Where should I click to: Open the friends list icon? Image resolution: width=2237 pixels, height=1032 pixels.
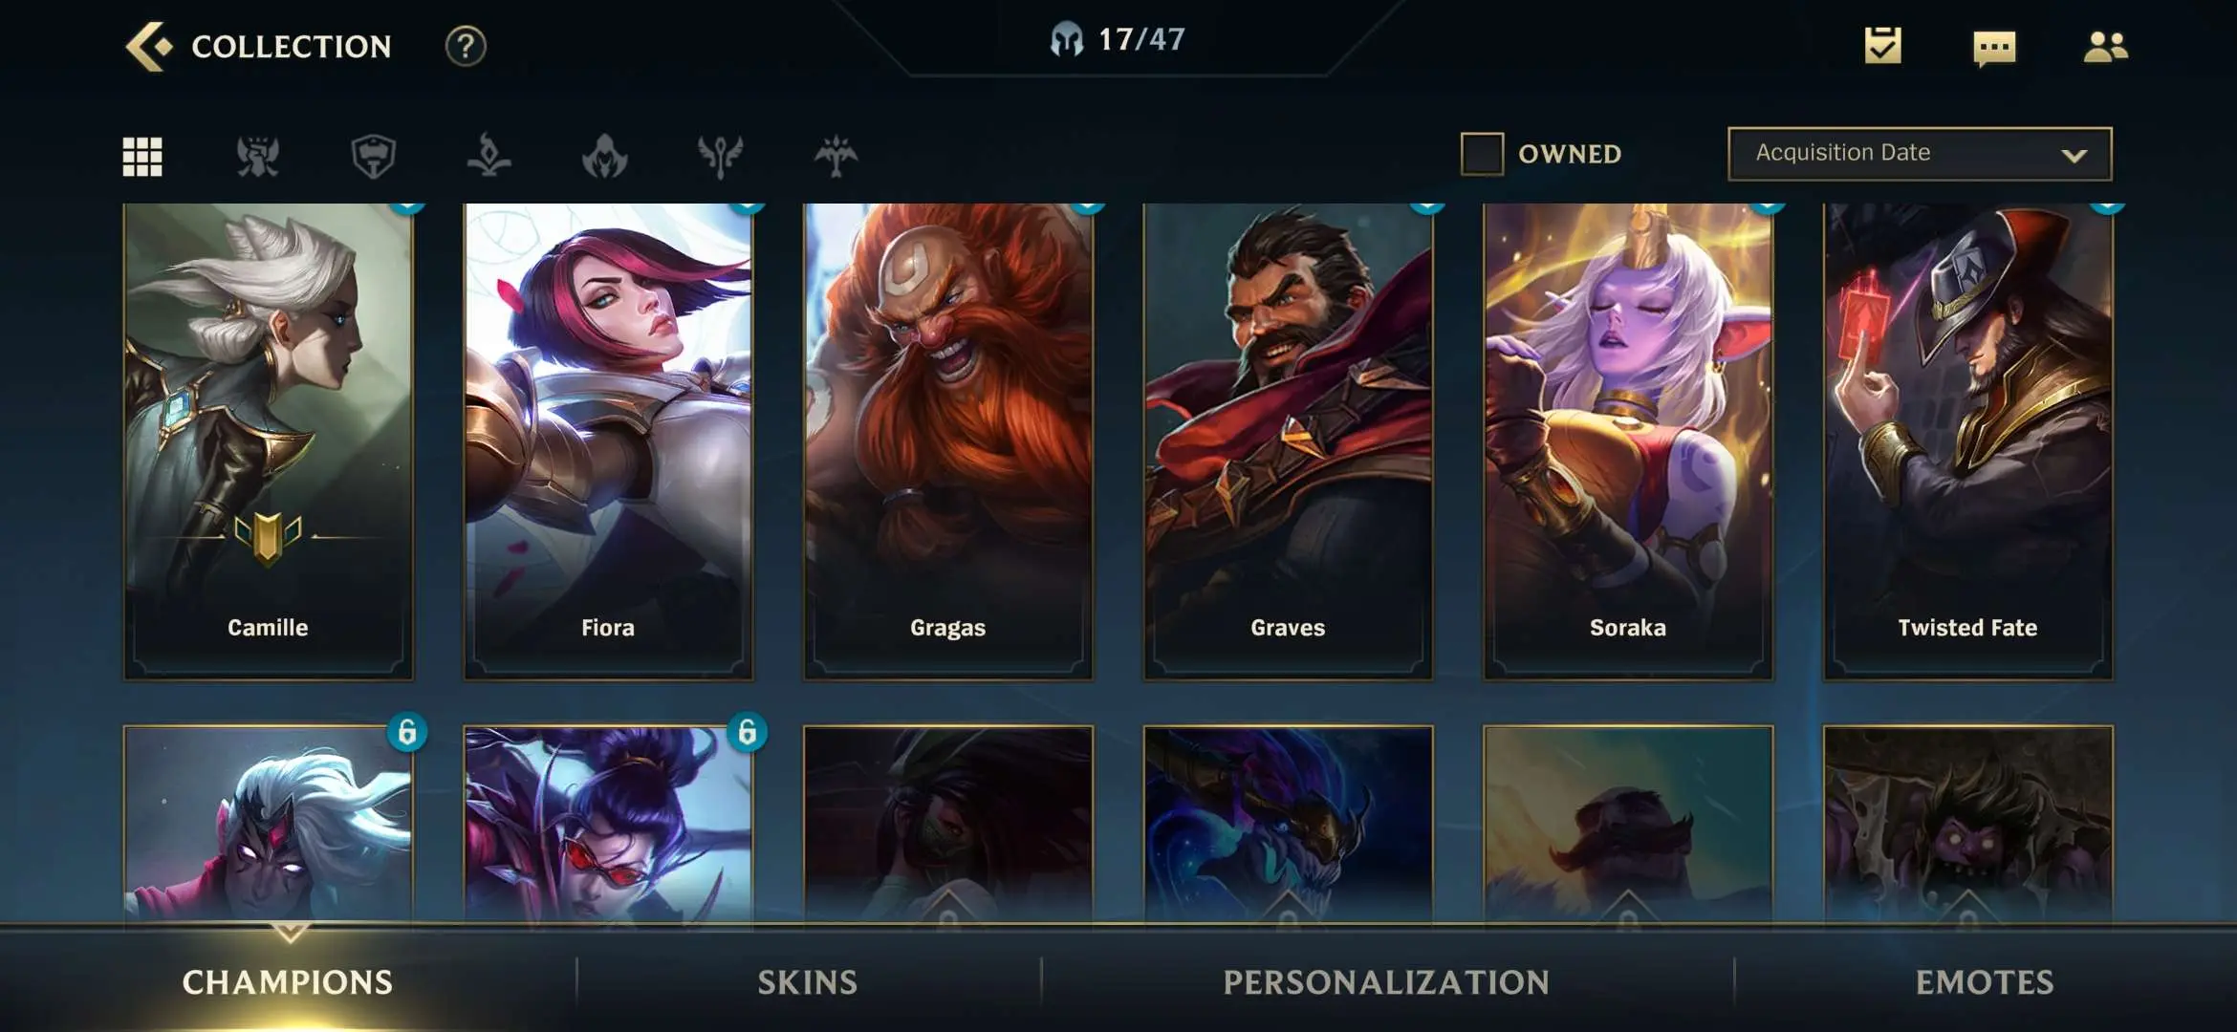(x=2105, y=46)
